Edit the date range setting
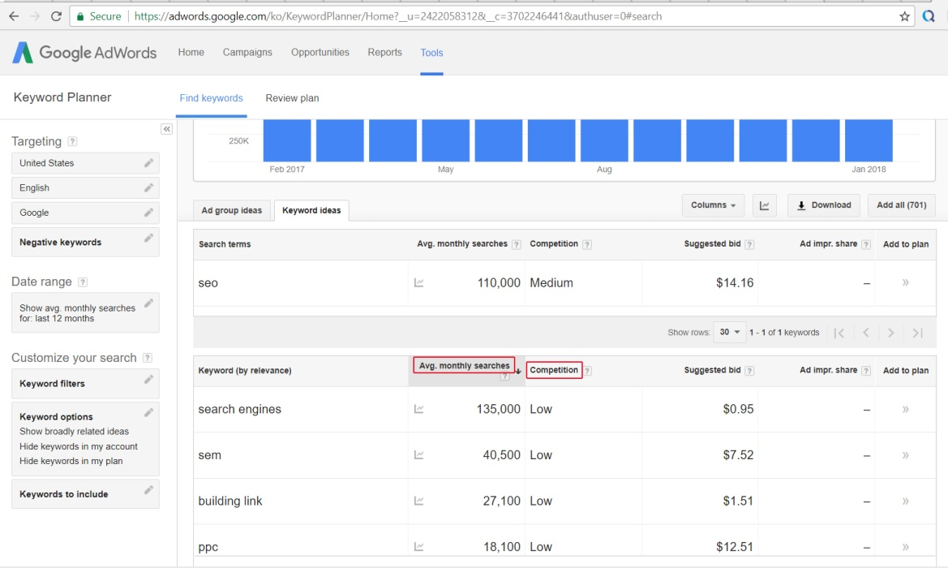 (x=148, y=303)
